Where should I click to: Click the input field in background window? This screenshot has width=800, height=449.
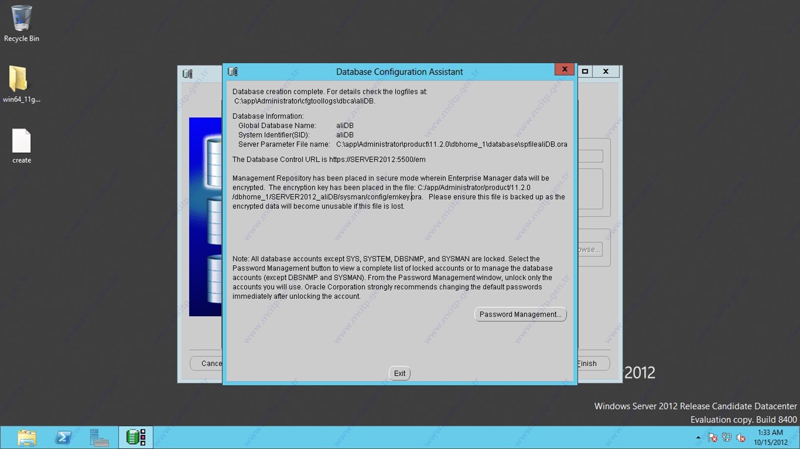coord(590,156)
